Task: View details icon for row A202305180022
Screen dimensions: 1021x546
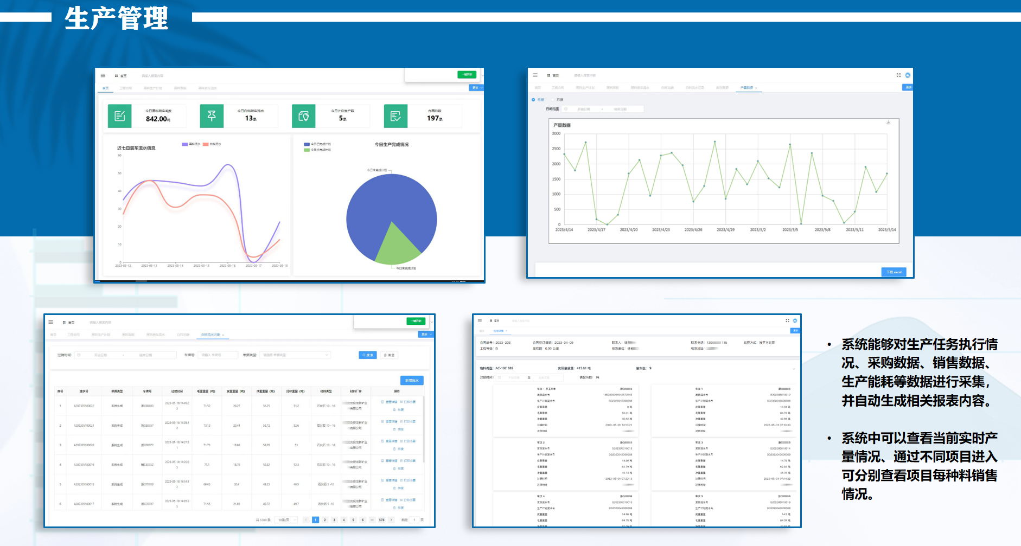Action: [x=382, y=402]
